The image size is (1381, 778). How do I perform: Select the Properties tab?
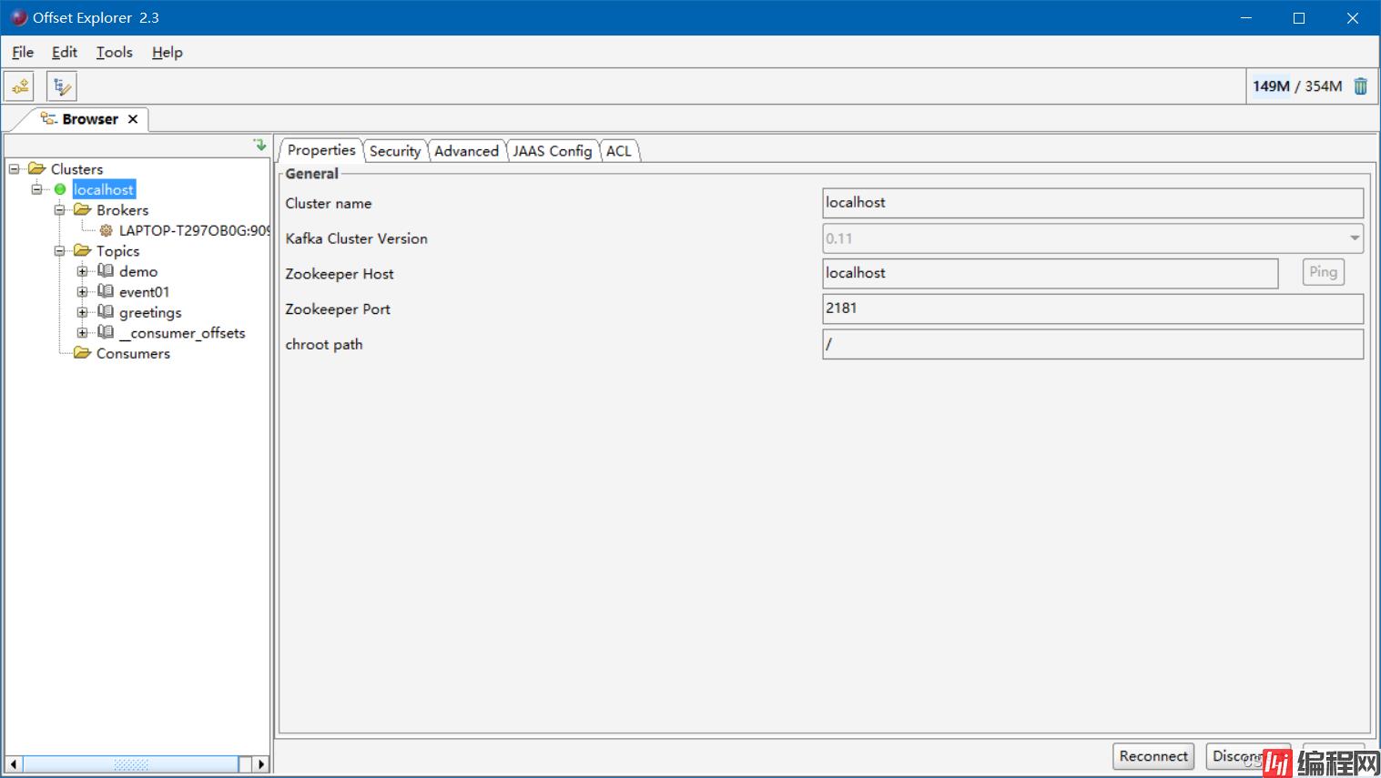[x=321, y=150]
